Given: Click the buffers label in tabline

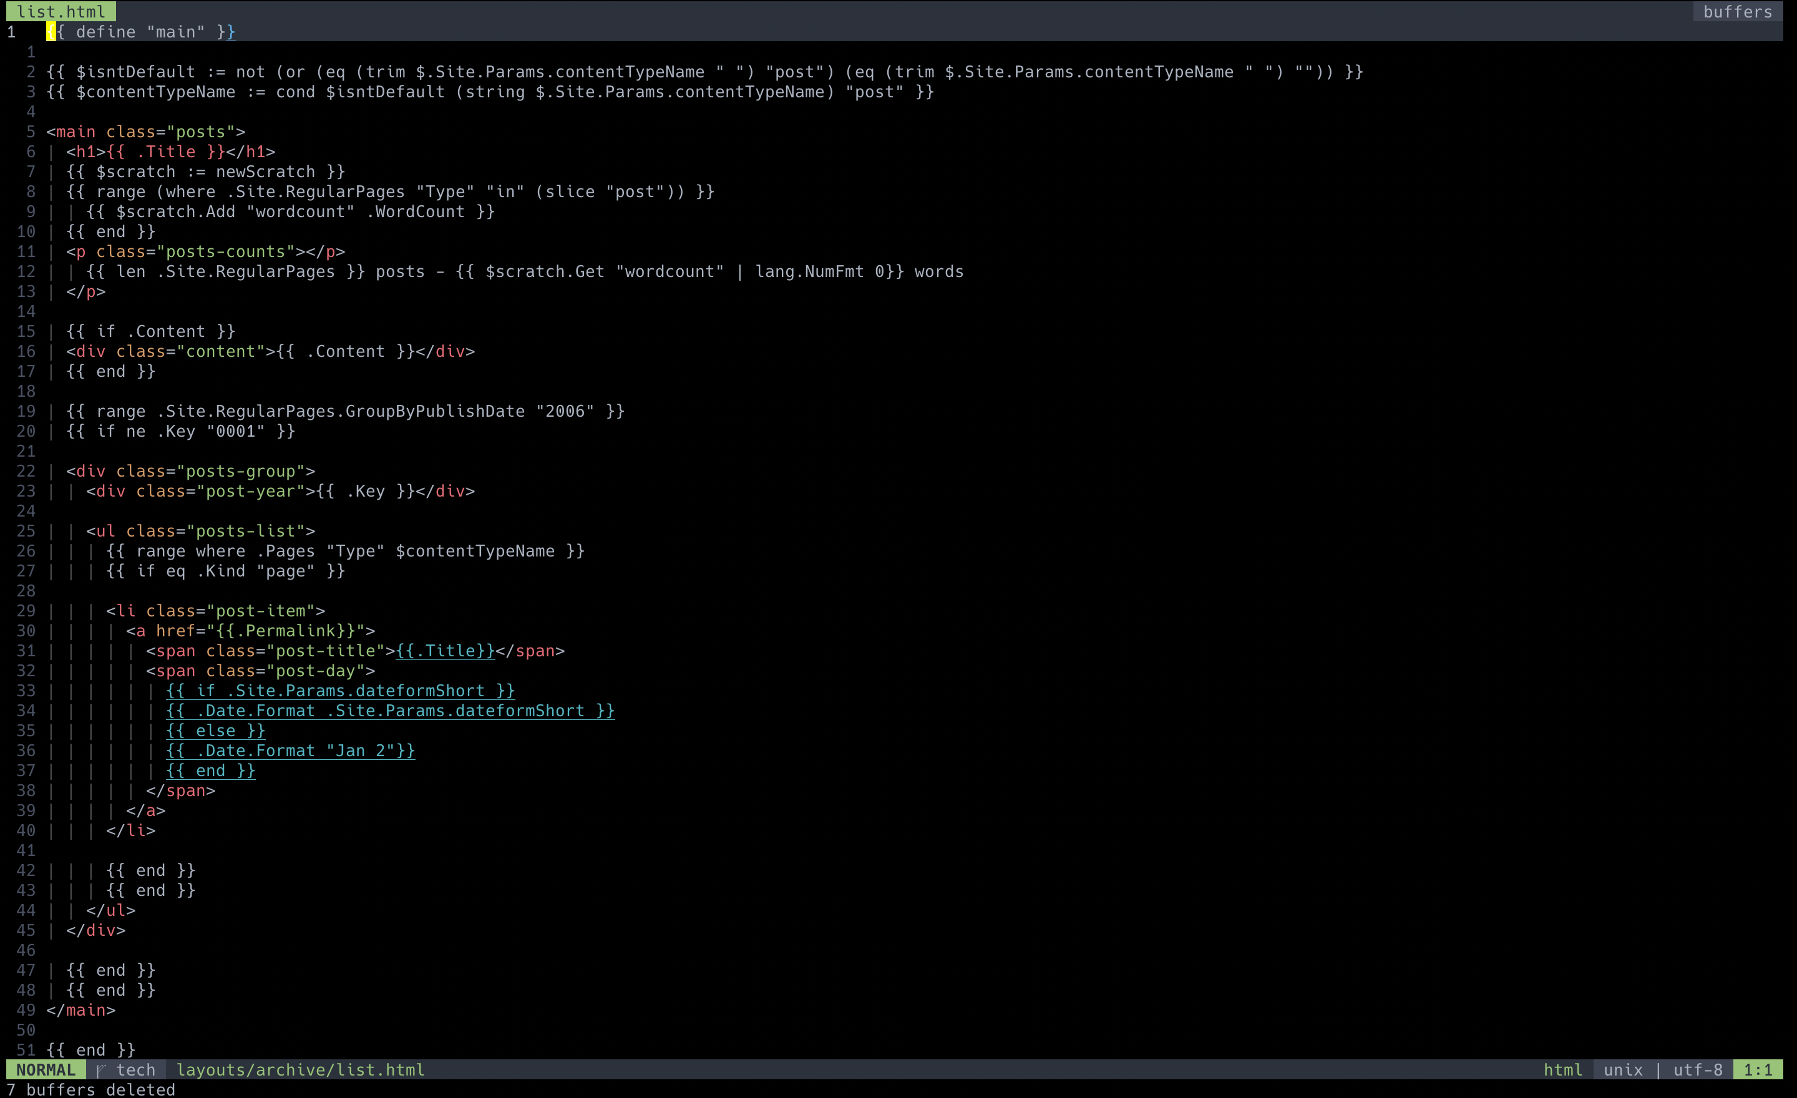Looking at the screenshot, I should [1737, 11].
